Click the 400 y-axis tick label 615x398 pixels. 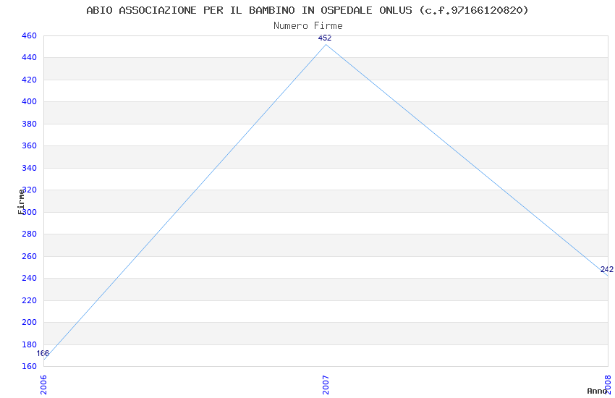29,101
